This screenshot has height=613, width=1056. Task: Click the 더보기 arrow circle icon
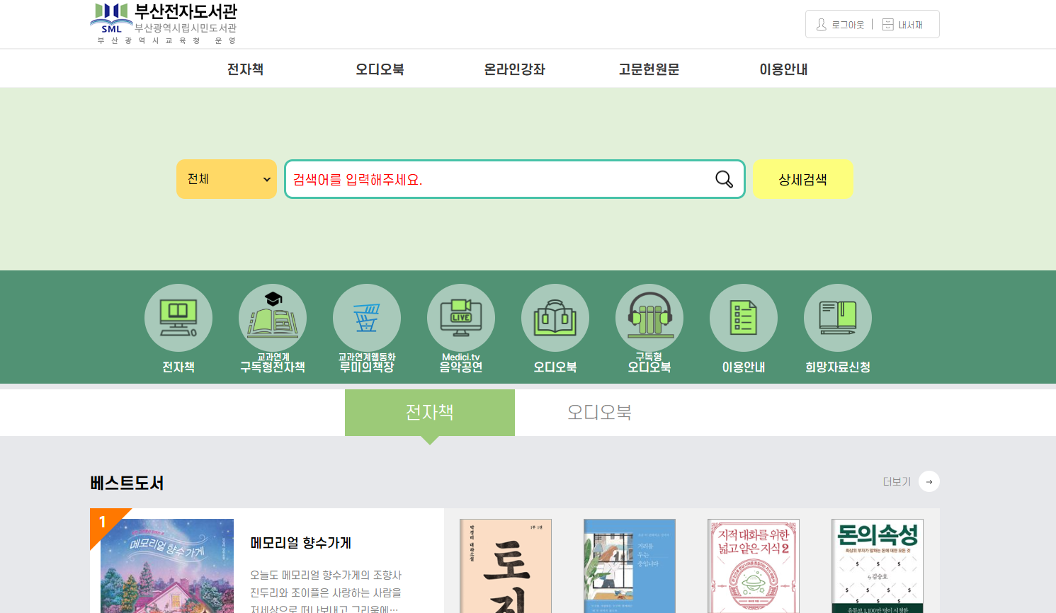[x=929, y=481]
